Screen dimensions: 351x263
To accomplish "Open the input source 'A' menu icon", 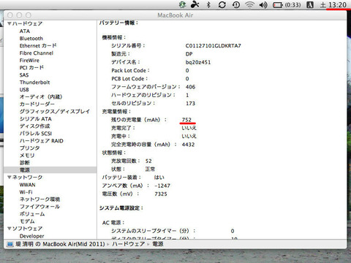I will point(310,4).
